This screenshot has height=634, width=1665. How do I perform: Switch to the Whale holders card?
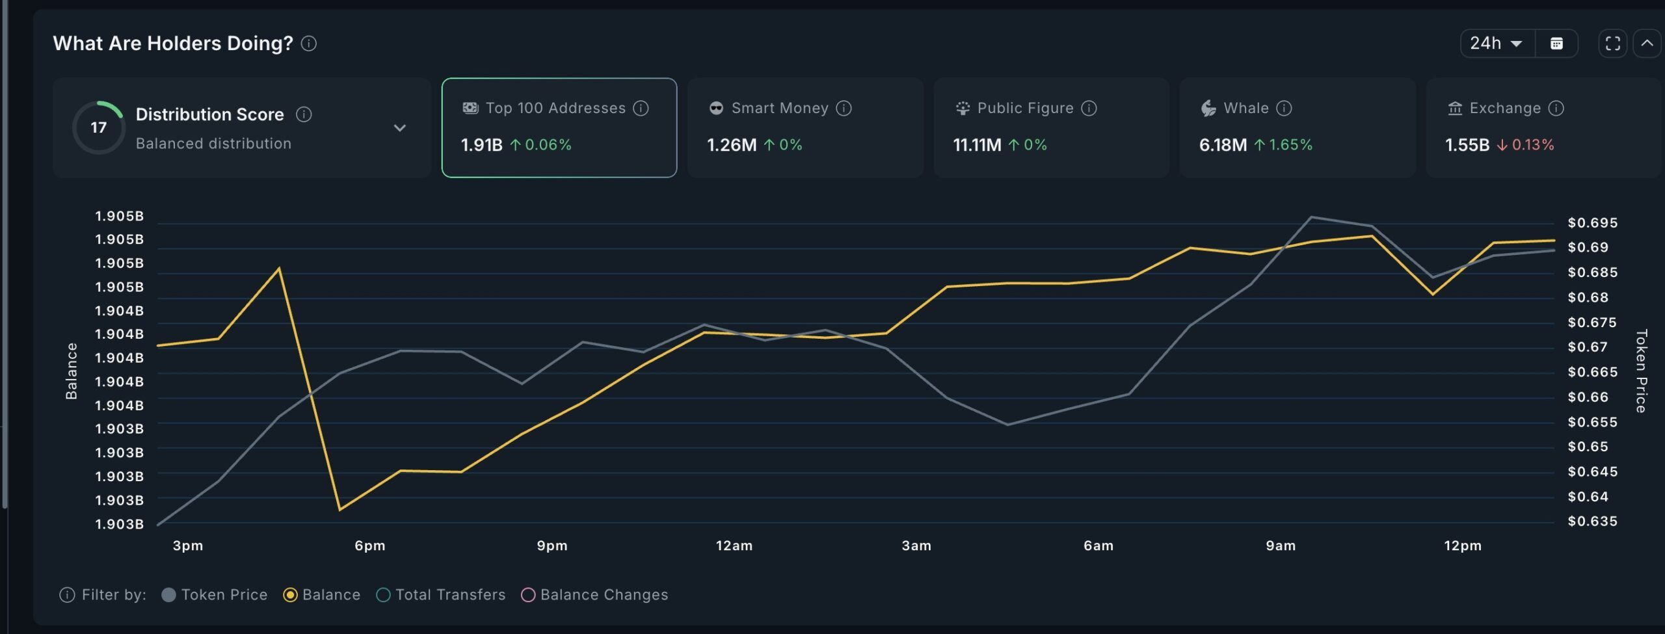(x=1298, y=127)
